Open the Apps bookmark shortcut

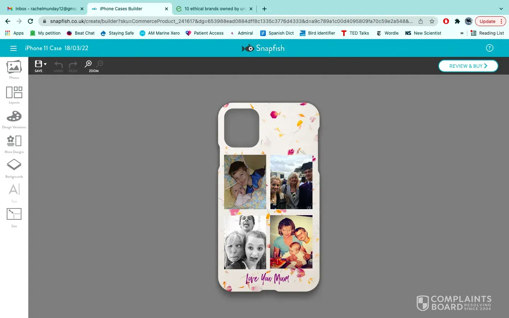[x=14, y=33]
